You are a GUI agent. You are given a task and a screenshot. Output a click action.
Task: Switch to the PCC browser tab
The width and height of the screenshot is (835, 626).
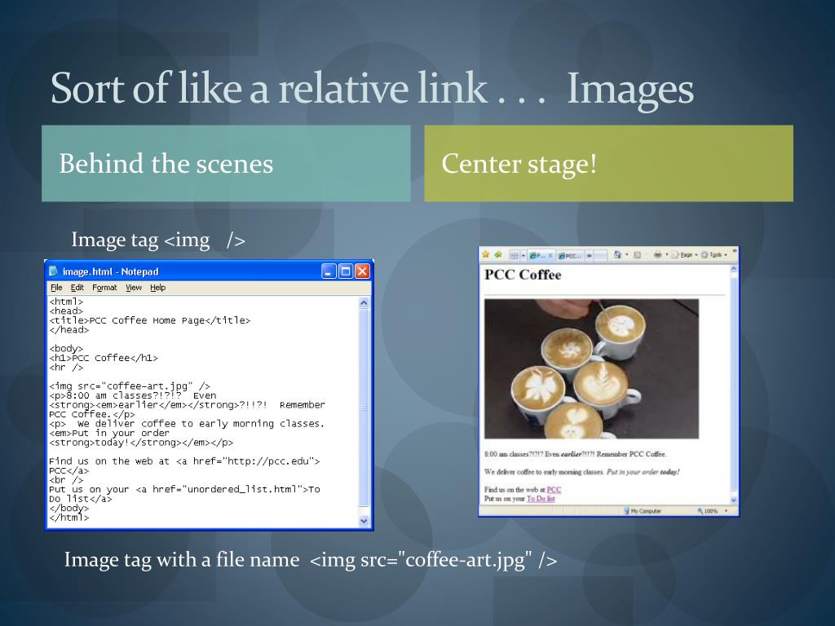coord(570,255)
